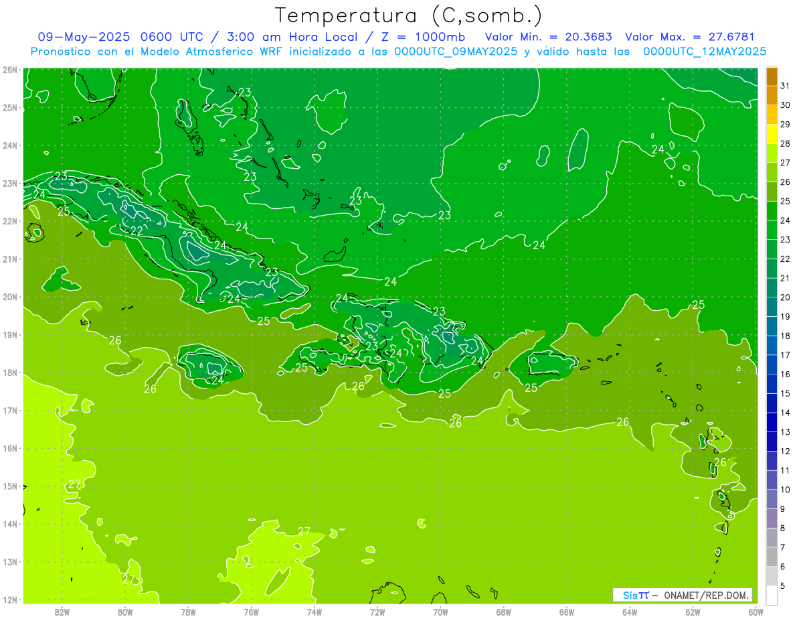The height and width of the screenshot is (621, 803).
Task: Click the legend value '31'
Action: [785, 86]
